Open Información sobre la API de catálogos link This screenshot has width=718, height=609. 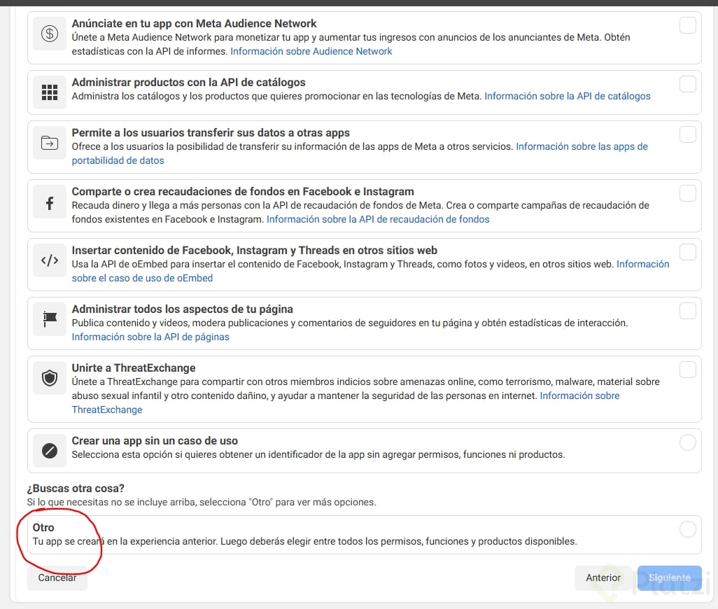(x=568, y=96)
